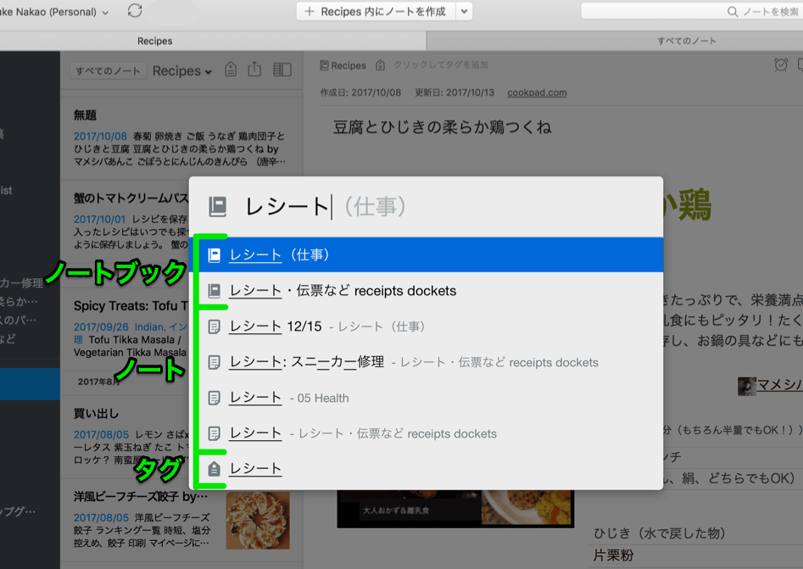The height and width of the screenshot is (569, 803).
Task: Select the notebook result レシート（仕事）
Action: click(426, 254)
